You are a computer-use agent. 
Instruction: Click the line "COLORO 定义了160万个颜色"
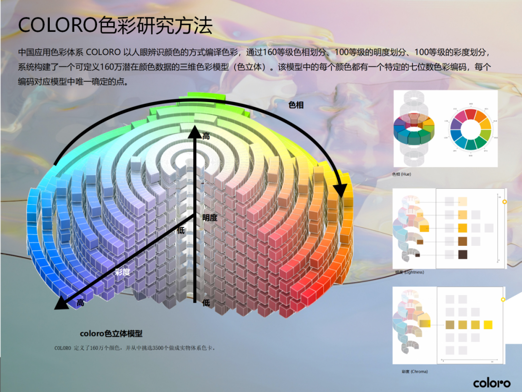(135, 348)
